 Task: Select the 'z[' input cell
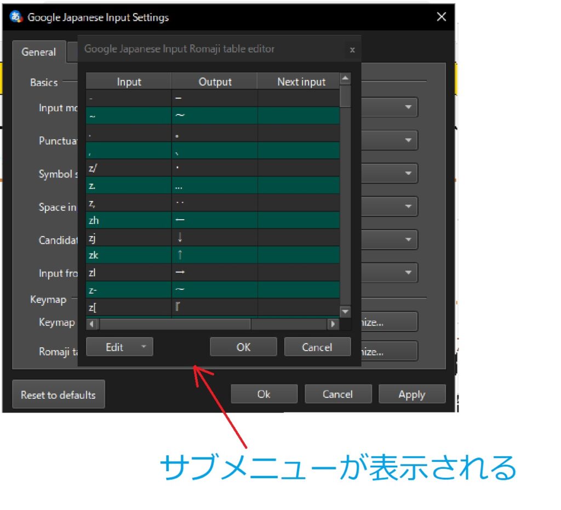(129, 307)
